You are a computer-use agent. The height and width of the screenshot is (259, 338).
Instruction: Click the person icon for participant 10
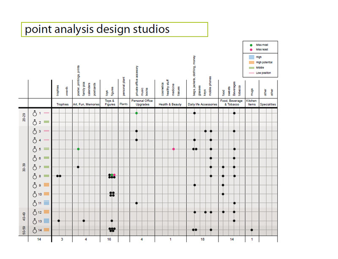pos(35,194)
